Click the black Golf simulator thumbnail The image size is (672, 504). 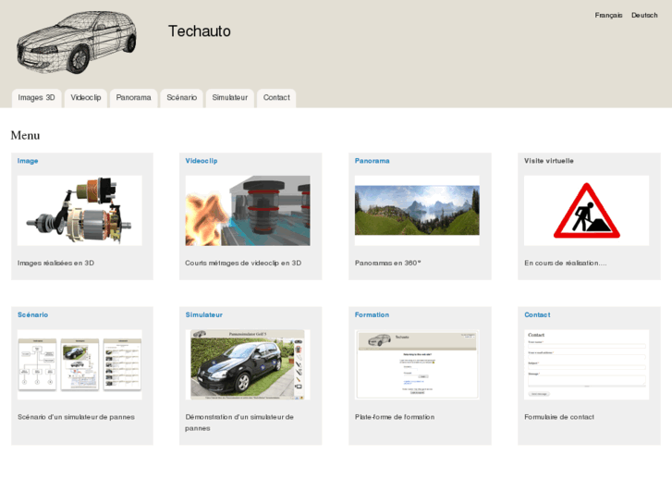tap(248, 364)
